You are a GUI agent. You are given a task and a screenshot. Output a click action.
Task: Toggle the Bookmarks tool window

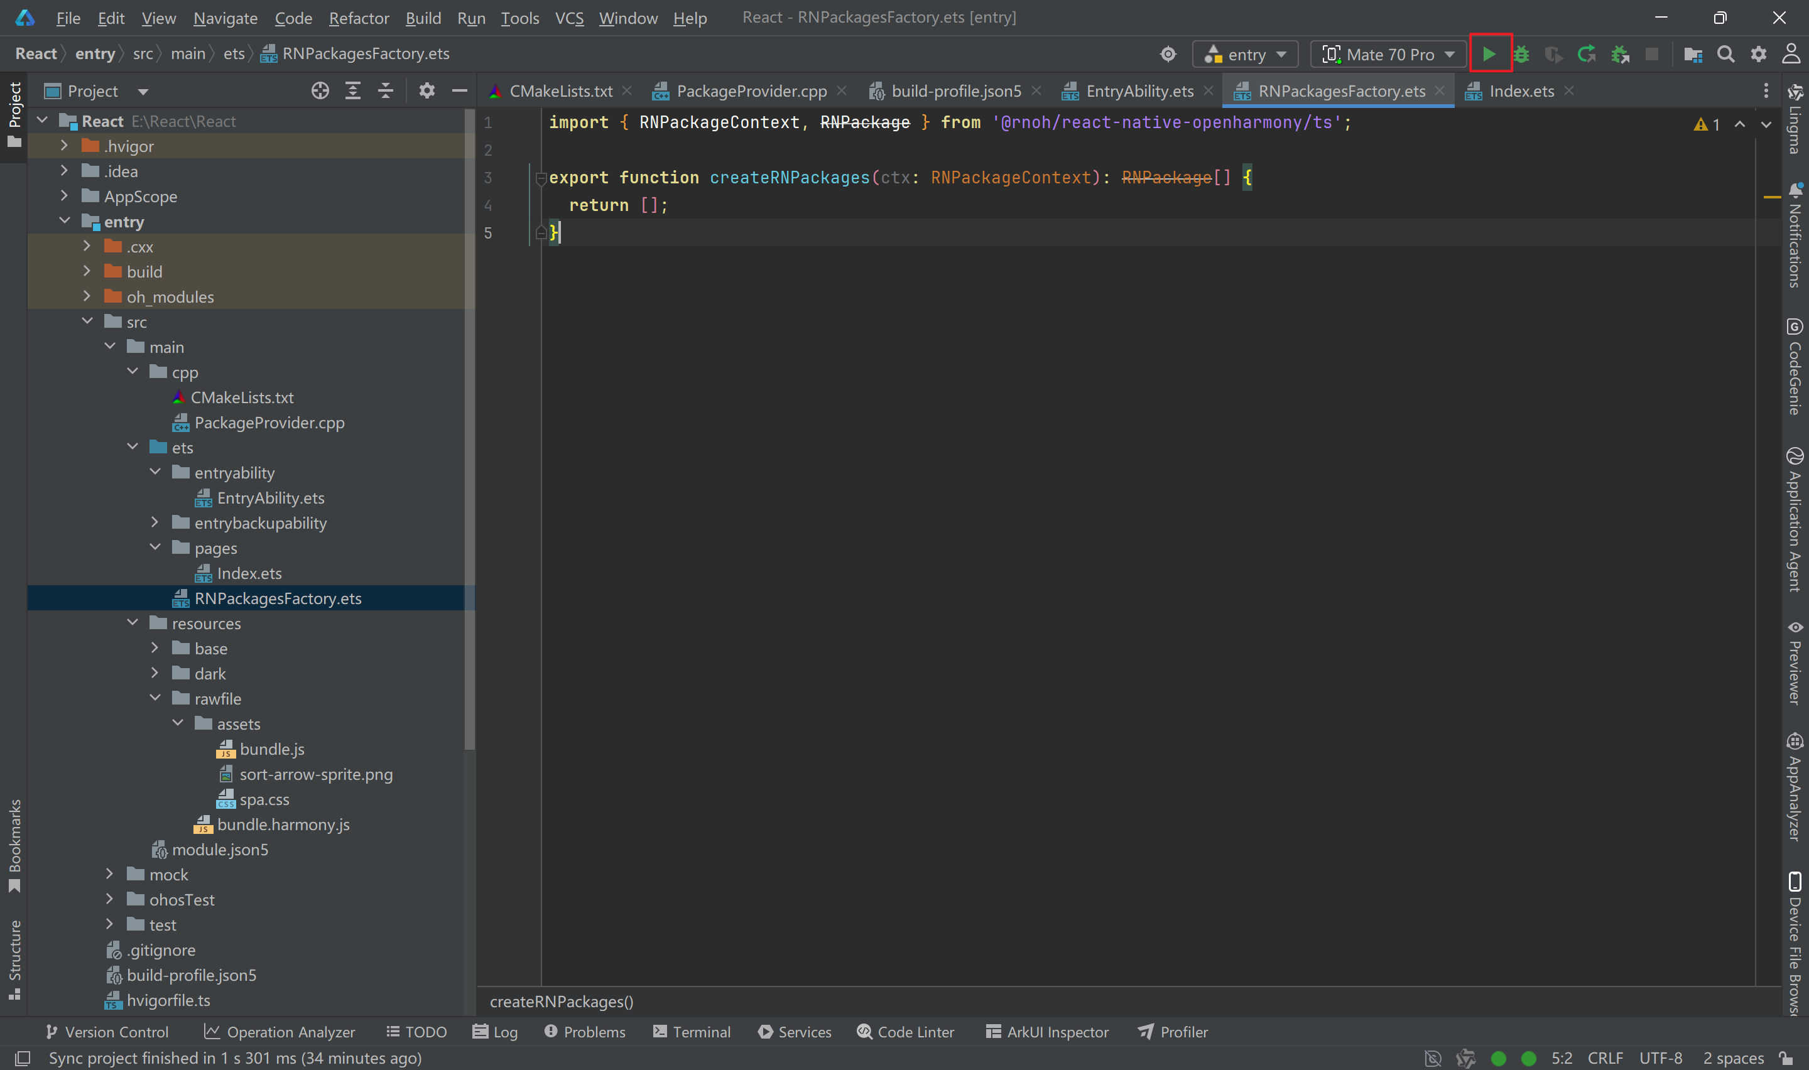tap(14, 843)
